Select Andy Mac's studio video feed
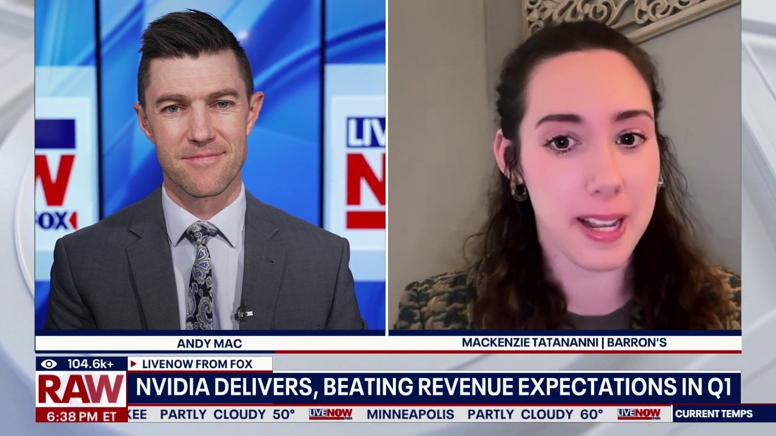Screen dimensions: 776x436 (210, 165)
